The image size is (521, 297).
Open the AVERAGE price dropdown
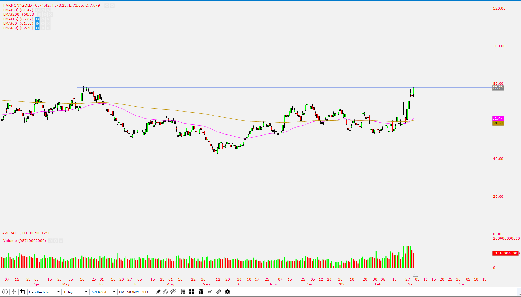[x=103, y=292]
